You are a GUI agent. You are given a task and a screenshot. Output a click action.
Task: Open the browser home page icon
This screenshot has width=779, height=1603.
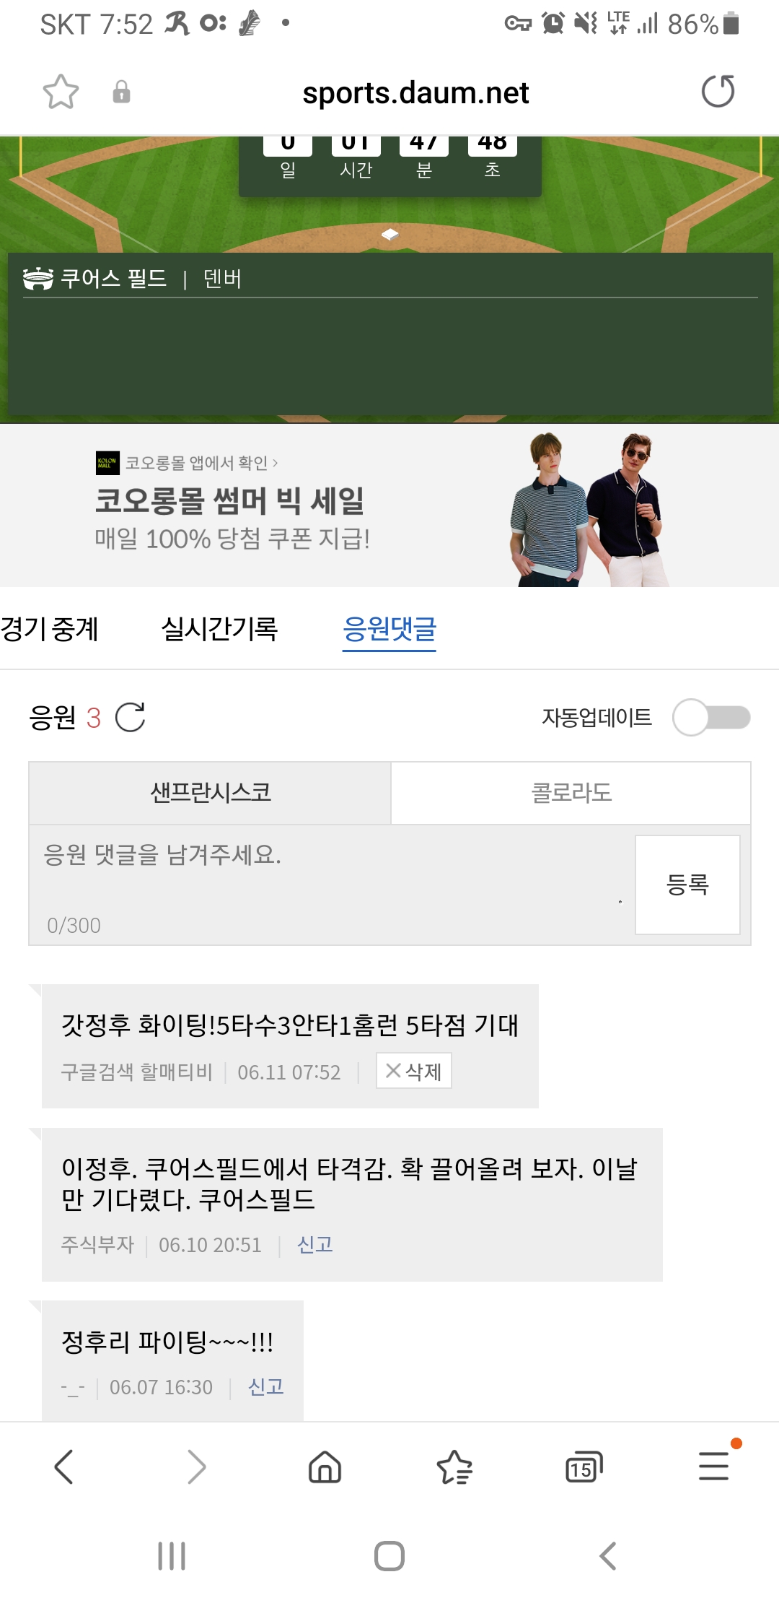325,1467
